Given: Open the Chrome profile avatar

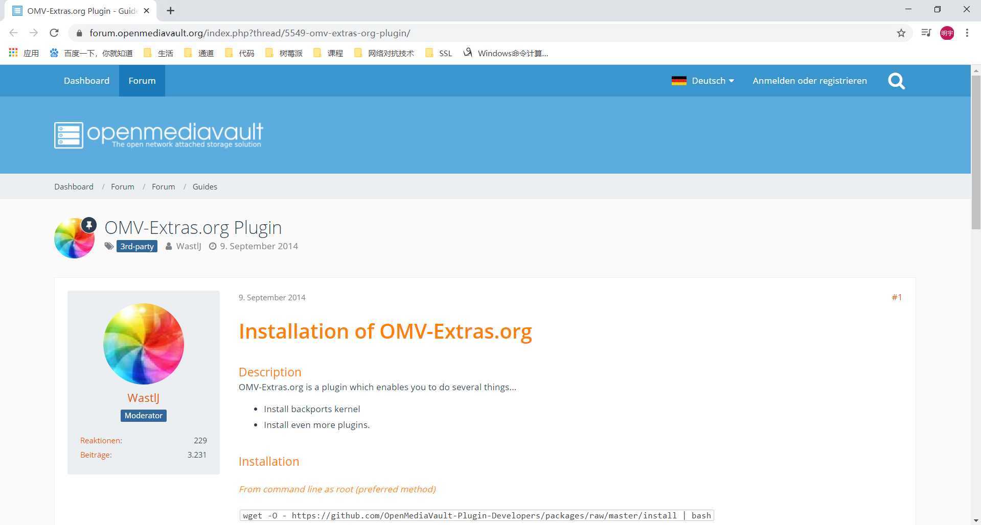Looking at the screenshot, I should (x=947, y=33).
